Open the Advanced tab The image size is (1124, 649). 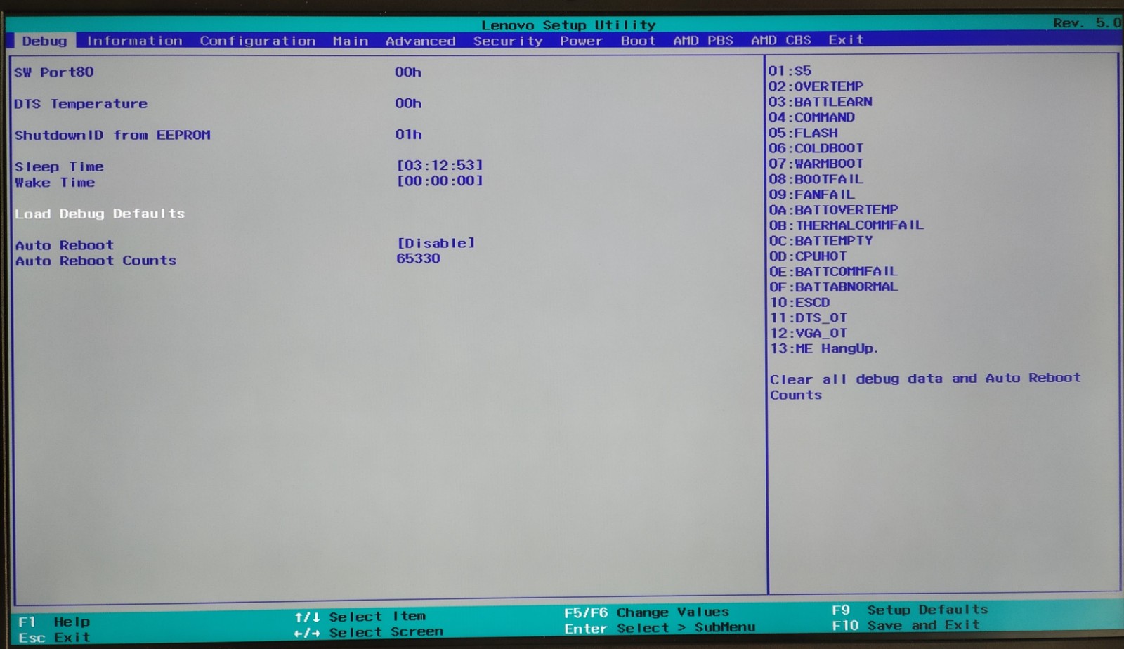coord(420,41)
